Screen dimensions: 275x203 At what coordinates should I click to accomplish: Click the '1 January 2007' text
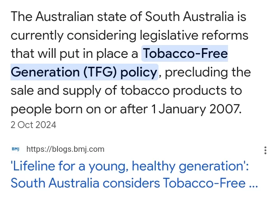(196, 109)
